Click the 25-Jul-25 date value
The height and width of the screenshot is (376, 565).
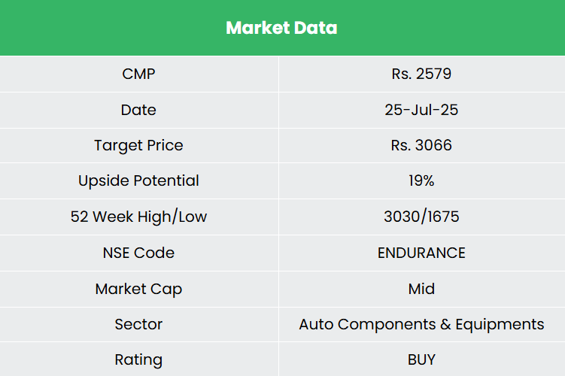tap(421, 110)
